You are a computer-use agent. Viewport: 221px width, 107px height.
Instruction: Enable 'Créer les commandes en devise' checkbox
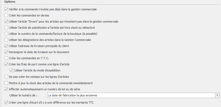[6, 15]
